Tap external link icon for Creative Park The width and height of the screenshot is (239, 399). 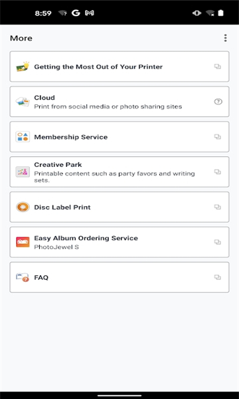tap(217, 172)
